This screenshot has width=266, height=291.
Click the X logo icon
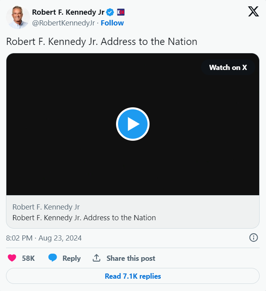coord(253,12)
